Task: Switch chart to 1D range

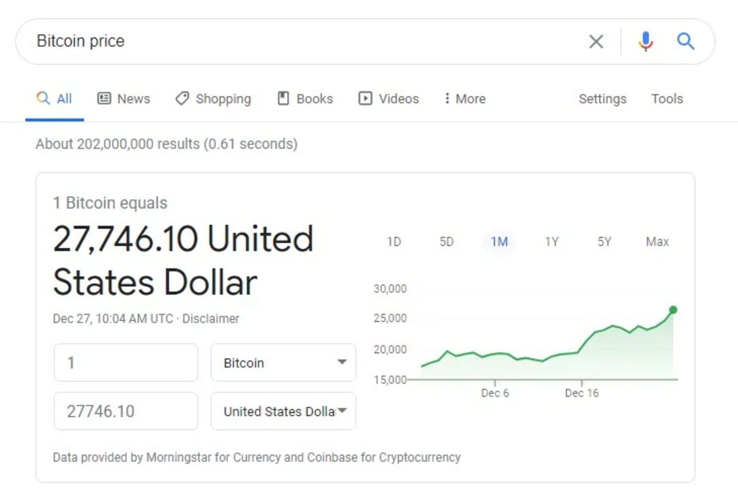Action: pyautogui.click(x=394, y=242)
